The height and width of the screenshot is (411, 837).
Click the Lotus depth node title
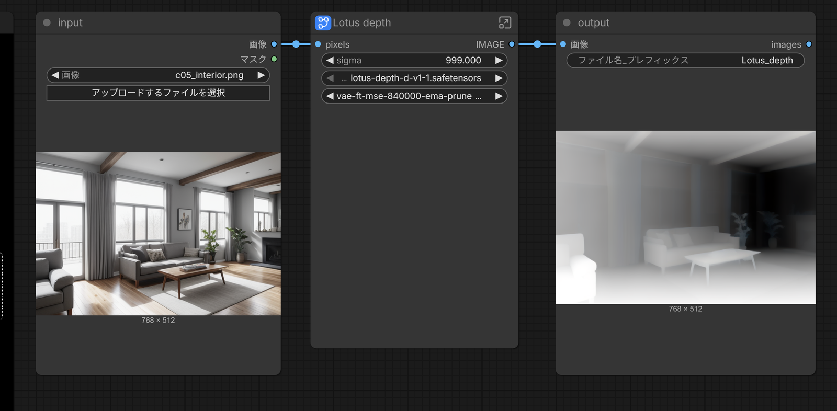[x=362, y=22]
